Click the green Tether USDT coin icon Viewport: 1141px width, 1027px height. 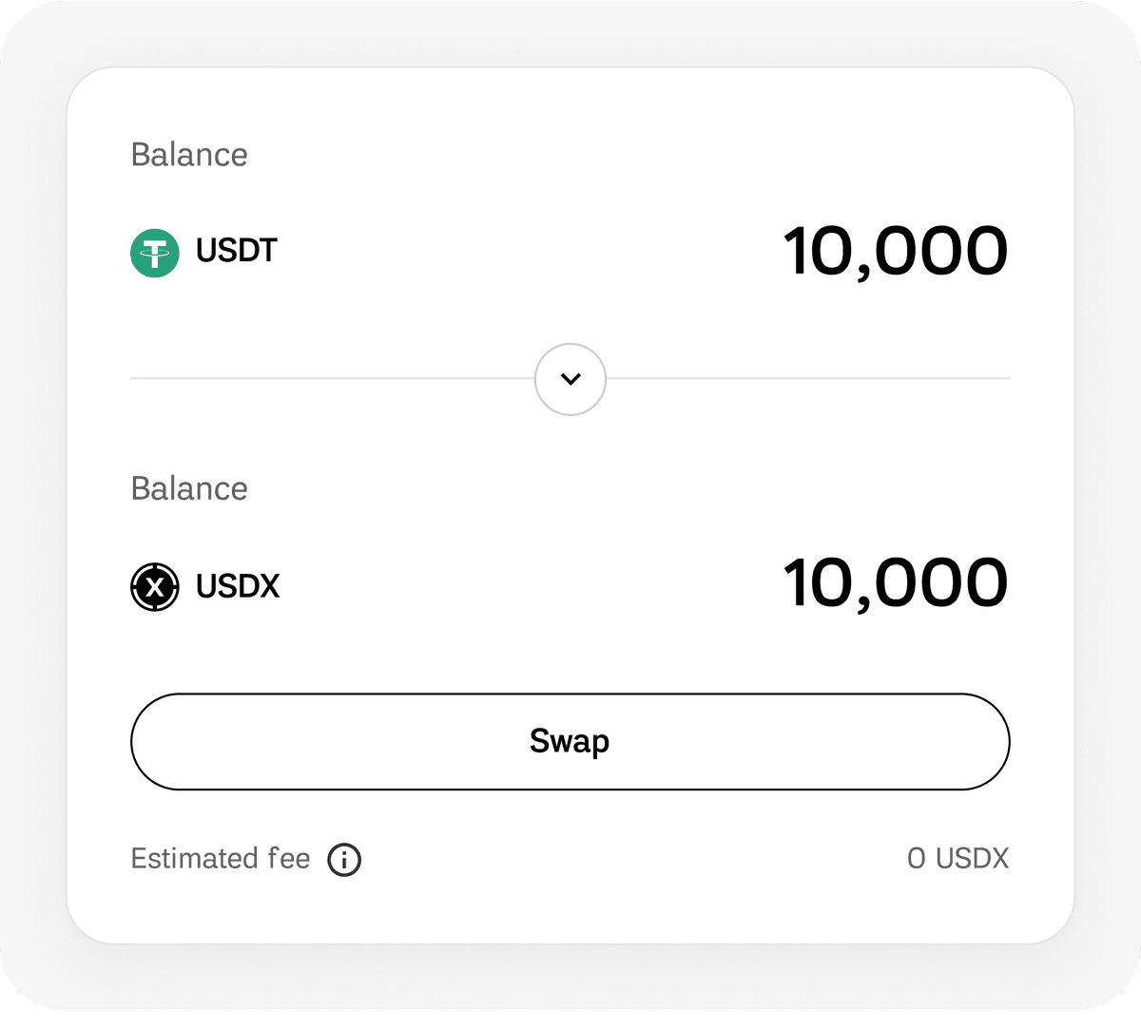(x=154, y=253)
